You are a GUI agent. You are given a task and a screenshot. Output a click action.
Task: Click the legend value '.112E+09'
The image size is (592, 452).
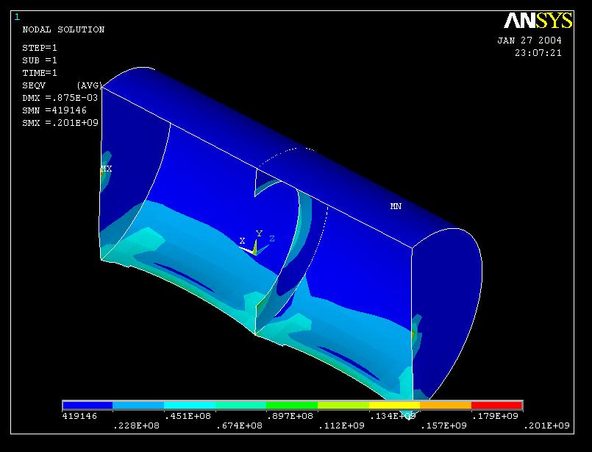[x=341, y=426]
